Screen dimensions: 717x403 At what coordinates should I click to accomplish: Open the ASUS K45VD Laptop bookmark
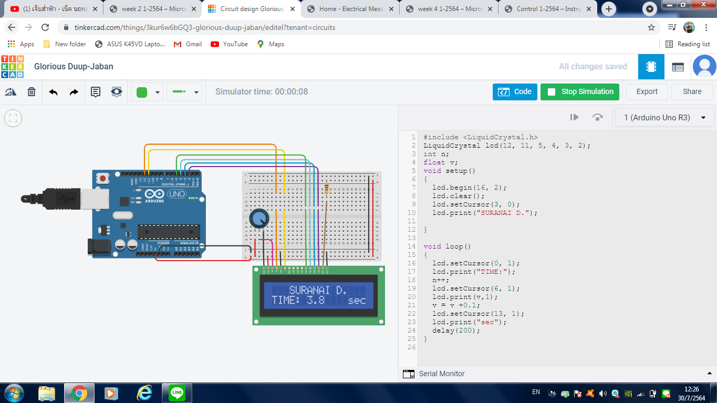pos(130,44)
